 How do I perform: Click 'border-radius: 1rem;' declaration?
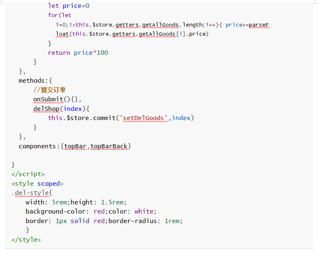pos(145,221)
